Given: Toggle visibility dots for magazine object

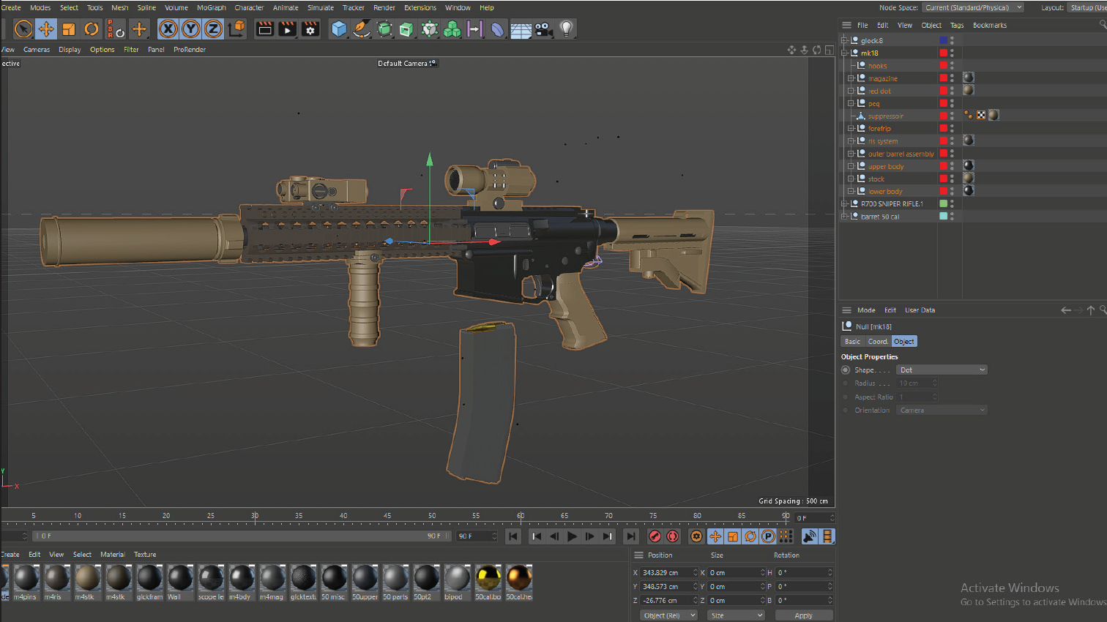Looking at the screenshot, I should pyautogui.click(x=952, y=78).
